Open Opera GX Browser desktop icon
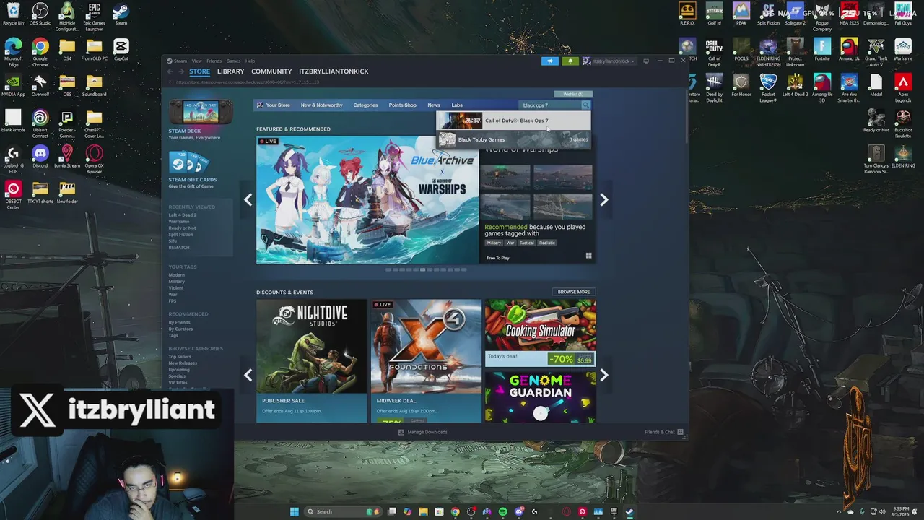 point(94,159)
